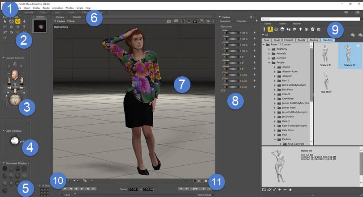Click the Stop button in animation controls

coord(76,189)
